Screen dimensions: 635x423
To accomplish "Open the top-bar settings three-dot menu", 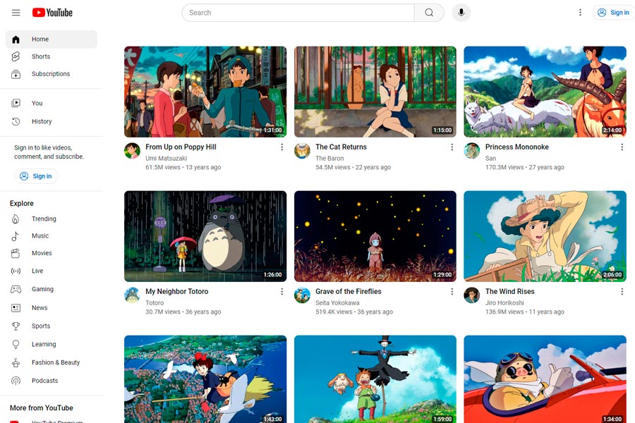I will coord(580,13).
